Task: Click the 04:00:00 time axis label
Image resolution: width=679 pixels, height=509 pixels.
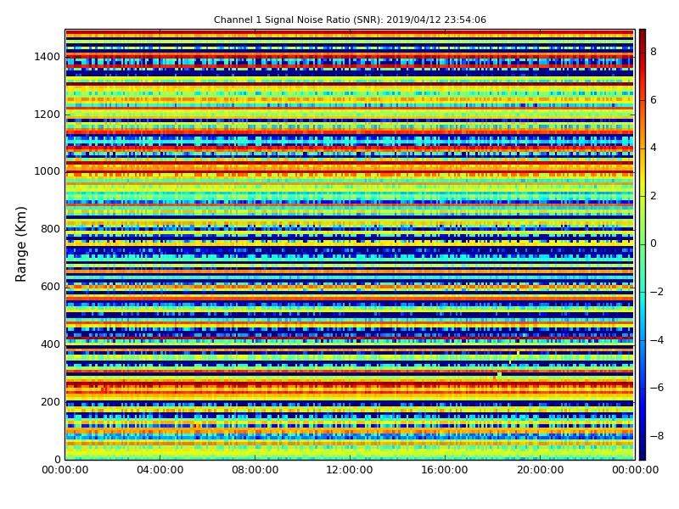Action: pyautogui.click(x=160, y=470)
